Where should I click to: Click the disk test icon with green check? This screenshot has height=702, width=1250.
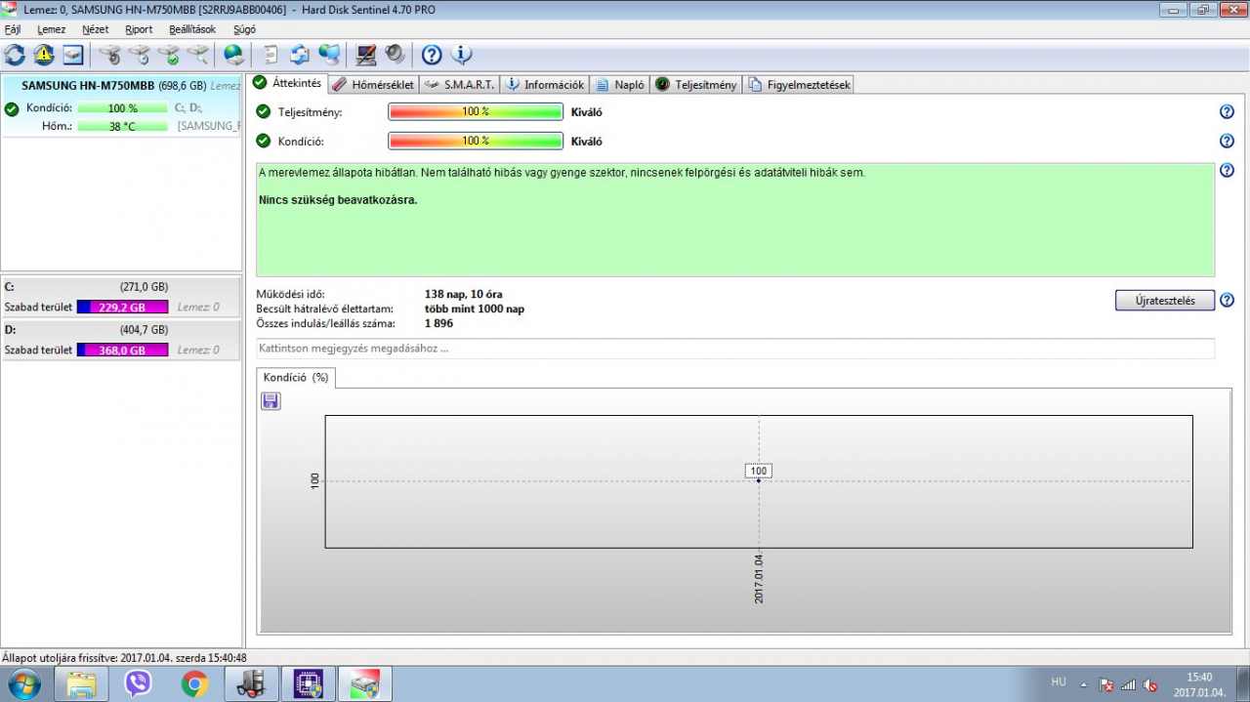[169, 55]
